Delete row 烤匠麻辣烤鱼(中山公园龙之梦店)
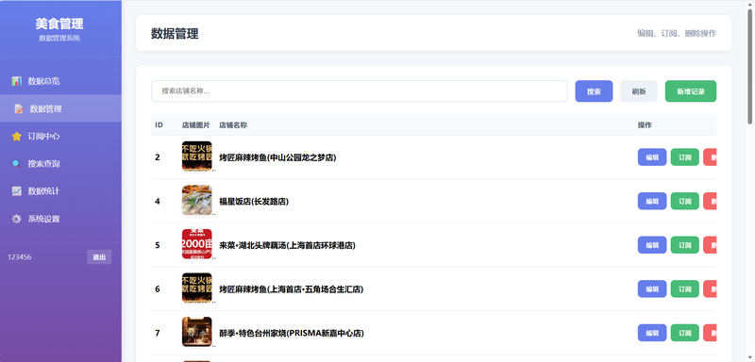Image resolution: width=755 pixels, height=362 pixels. tap(711, 157)
